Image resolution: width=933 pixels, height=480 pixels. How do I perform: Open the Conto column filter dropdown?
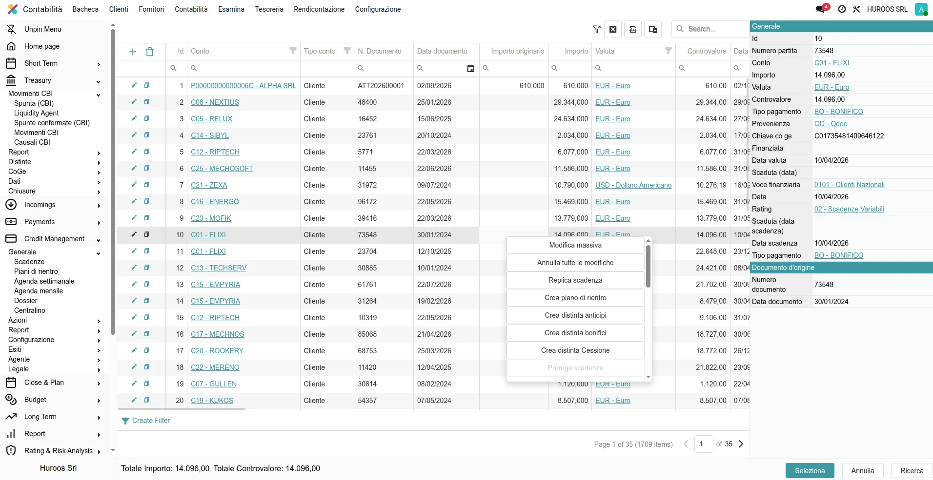click(293, 51)
